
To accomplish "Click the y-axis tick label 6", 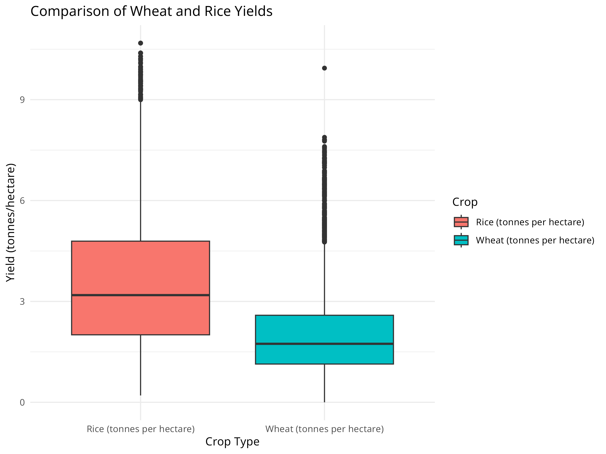I will (22, 201).
